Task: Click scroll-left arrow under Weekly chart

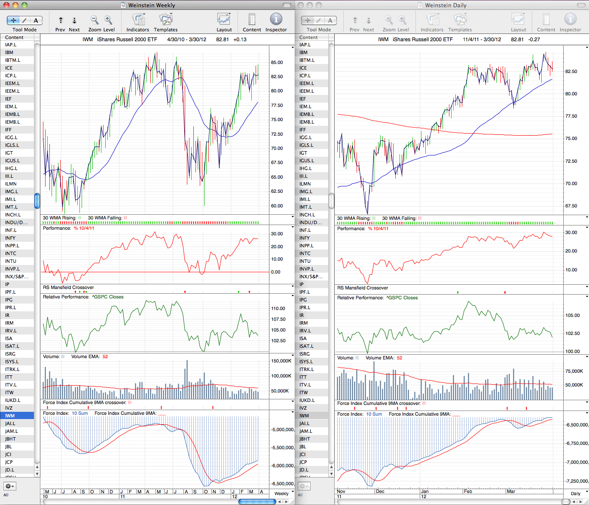Action: tap(279, 502)
